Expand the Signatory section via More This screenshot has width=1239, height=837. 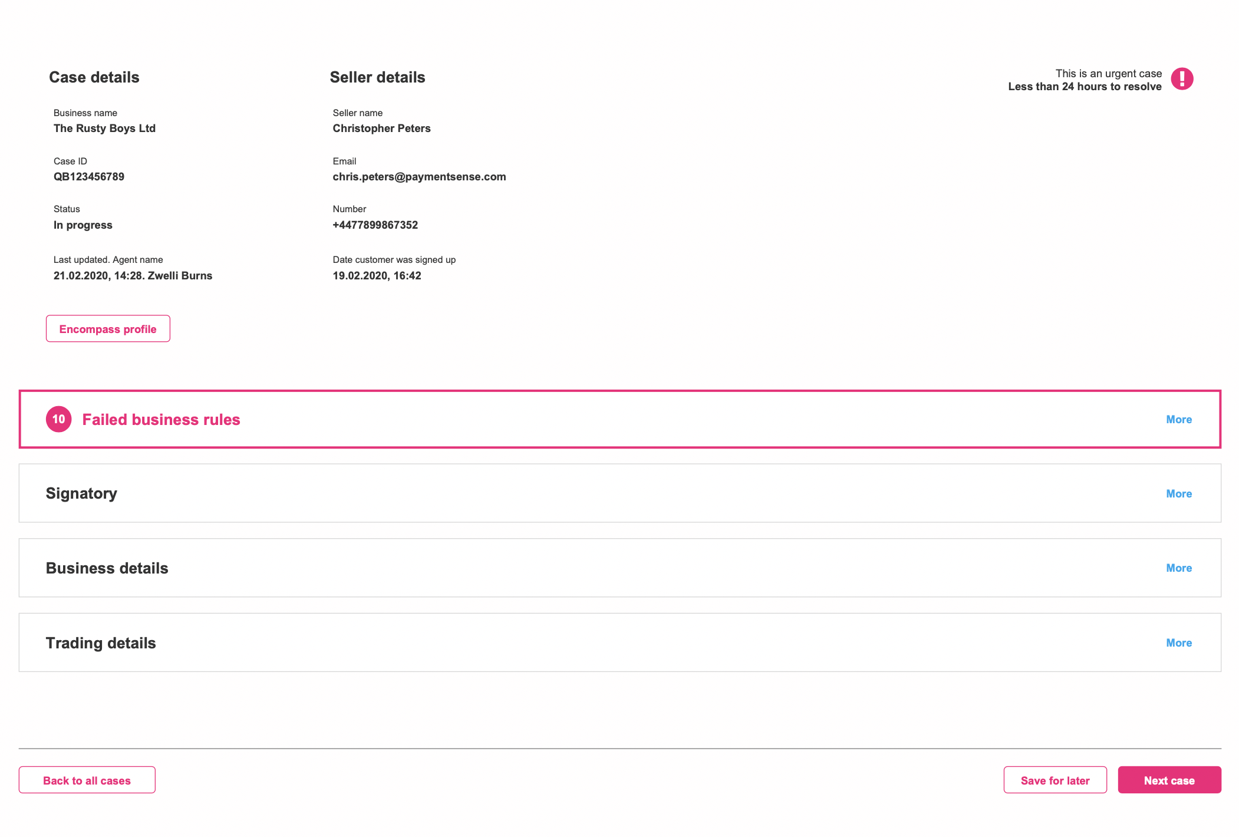[x=1179, y=494]
